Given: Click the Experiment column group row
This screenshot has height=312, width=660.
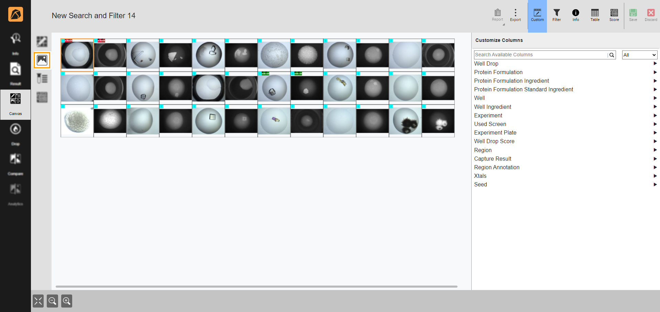Looking at the screenshot, I should click(565, 115).
